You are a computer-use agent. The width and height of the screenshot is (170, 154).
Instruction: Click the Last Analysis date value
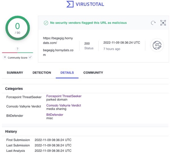pyautogui.click(x=53, y=151)
